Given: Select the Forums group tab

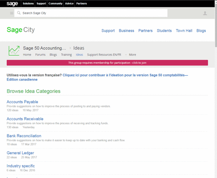Looking at the screenshot, I should coord(40,55).
